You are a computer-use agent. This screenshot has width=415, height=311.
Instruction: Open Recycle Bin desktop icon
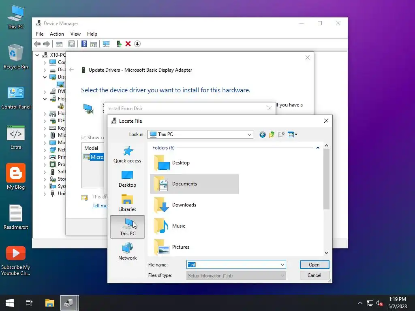click(16, 57)
